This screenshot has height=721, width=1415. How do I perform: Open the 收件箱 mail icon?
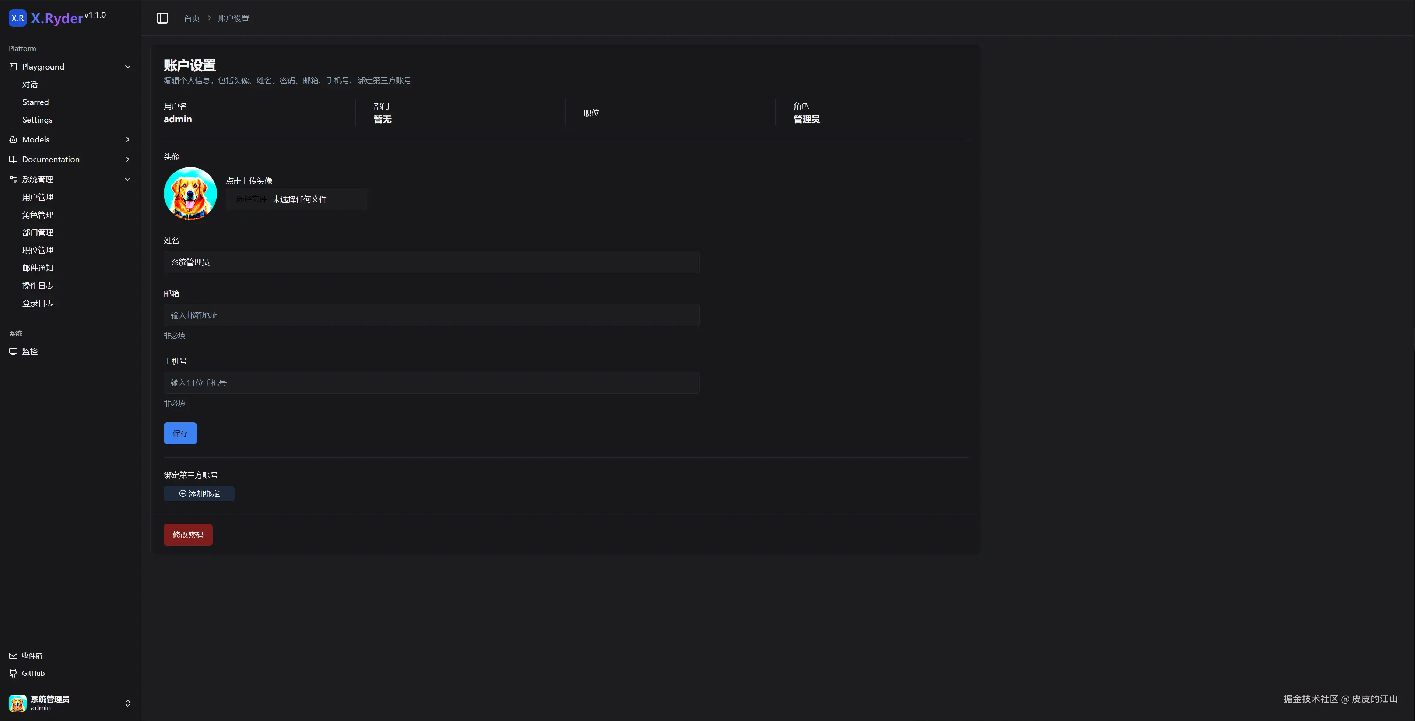point(13,655)
